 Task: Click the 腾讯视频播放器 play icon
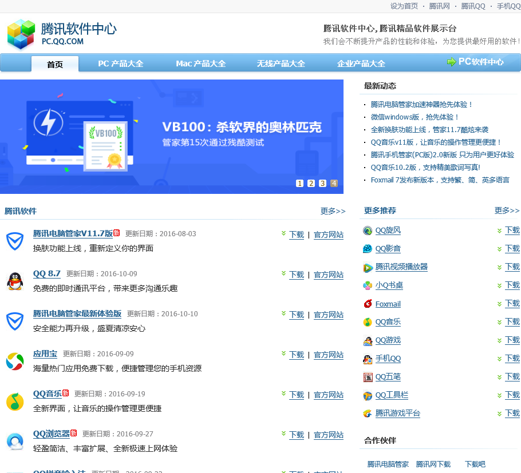368,267
